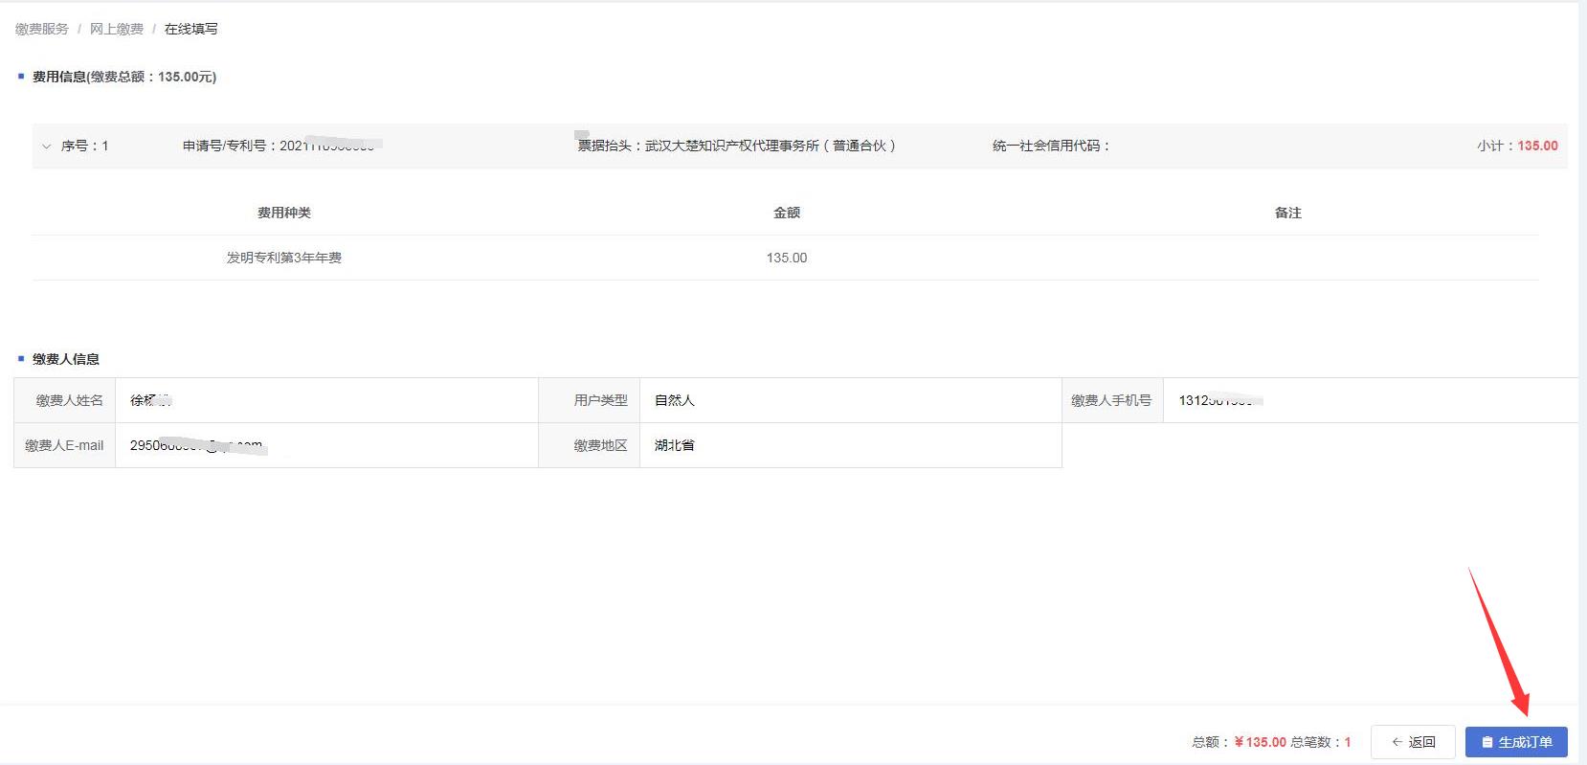Click the 小计 135.00 subtotal
Screen dimensions: 1587x765
point(1517,146)
